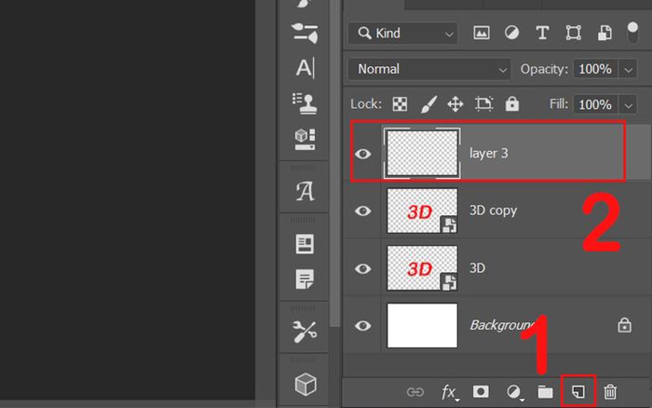Image resolution: width=652 pixels, height=408 pixels.
Task: Select the Background layer white thumbnail
Action: point(422,325)
